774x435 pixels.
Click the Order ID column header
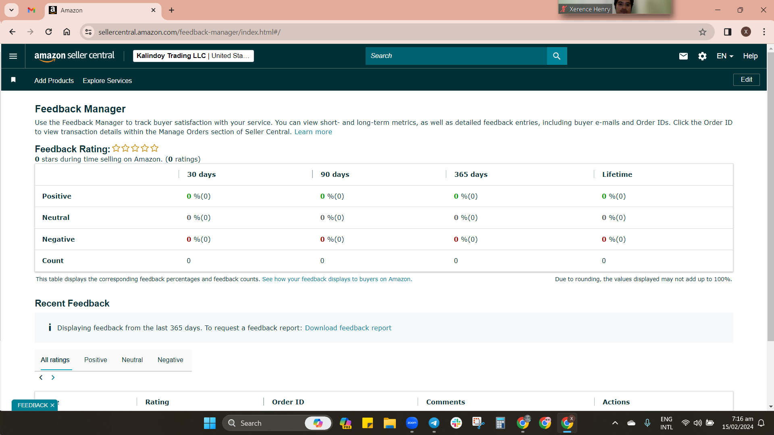click(x=288, y=402)
